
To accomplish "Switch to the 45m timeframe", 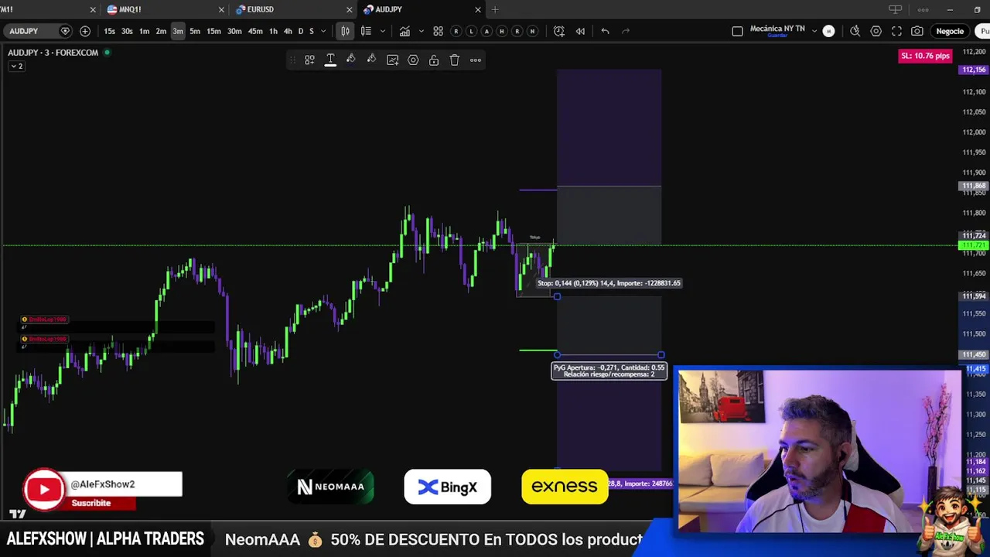I will point(255,31).
